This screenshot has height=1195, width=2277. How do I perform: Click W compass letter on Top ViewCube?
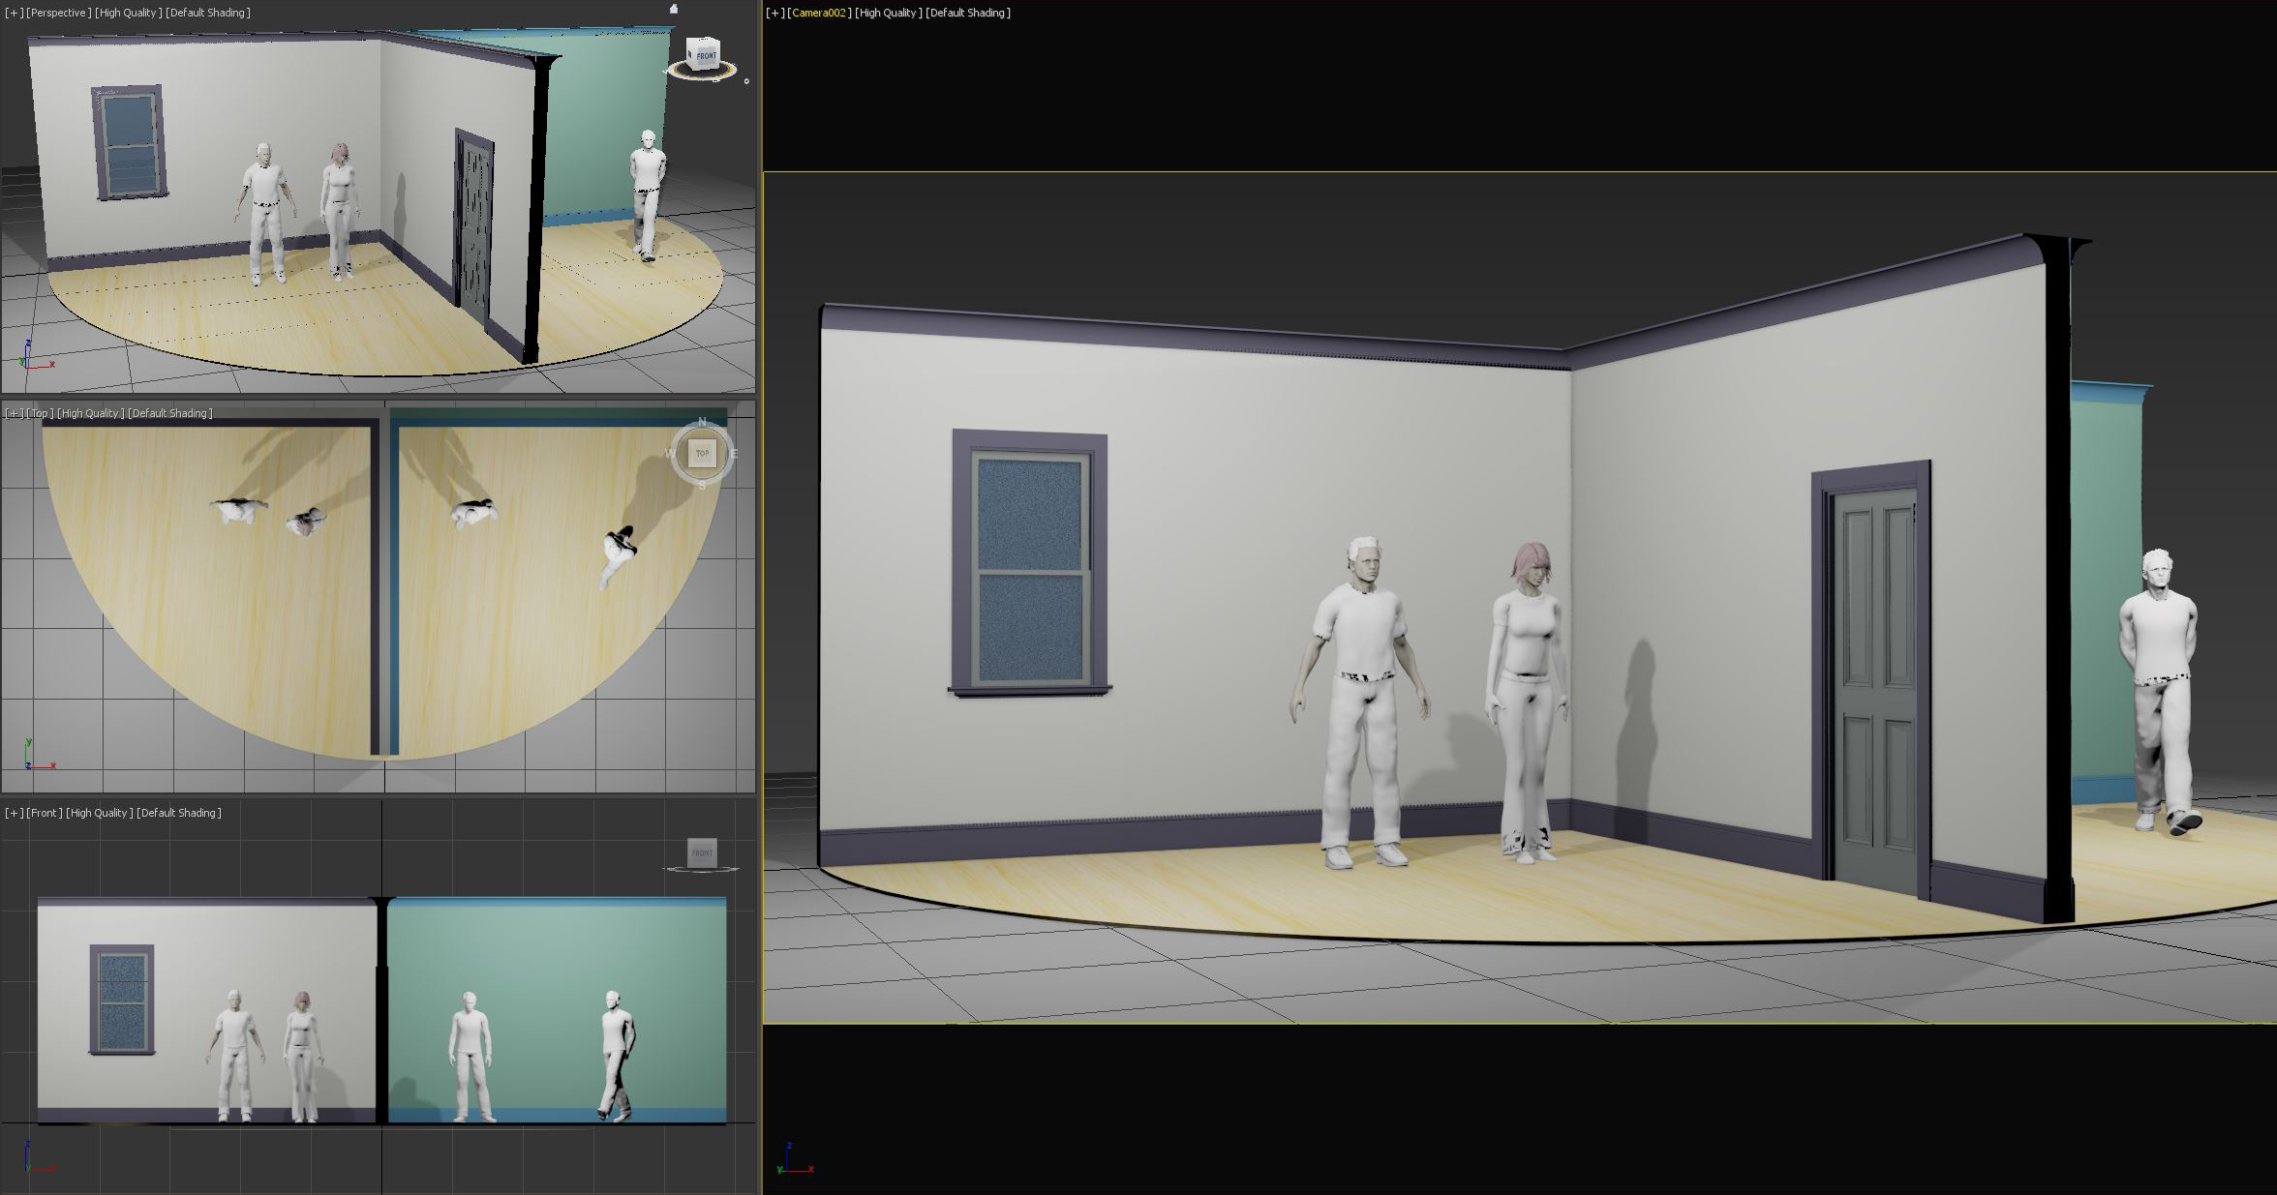(x=669, y=453)
